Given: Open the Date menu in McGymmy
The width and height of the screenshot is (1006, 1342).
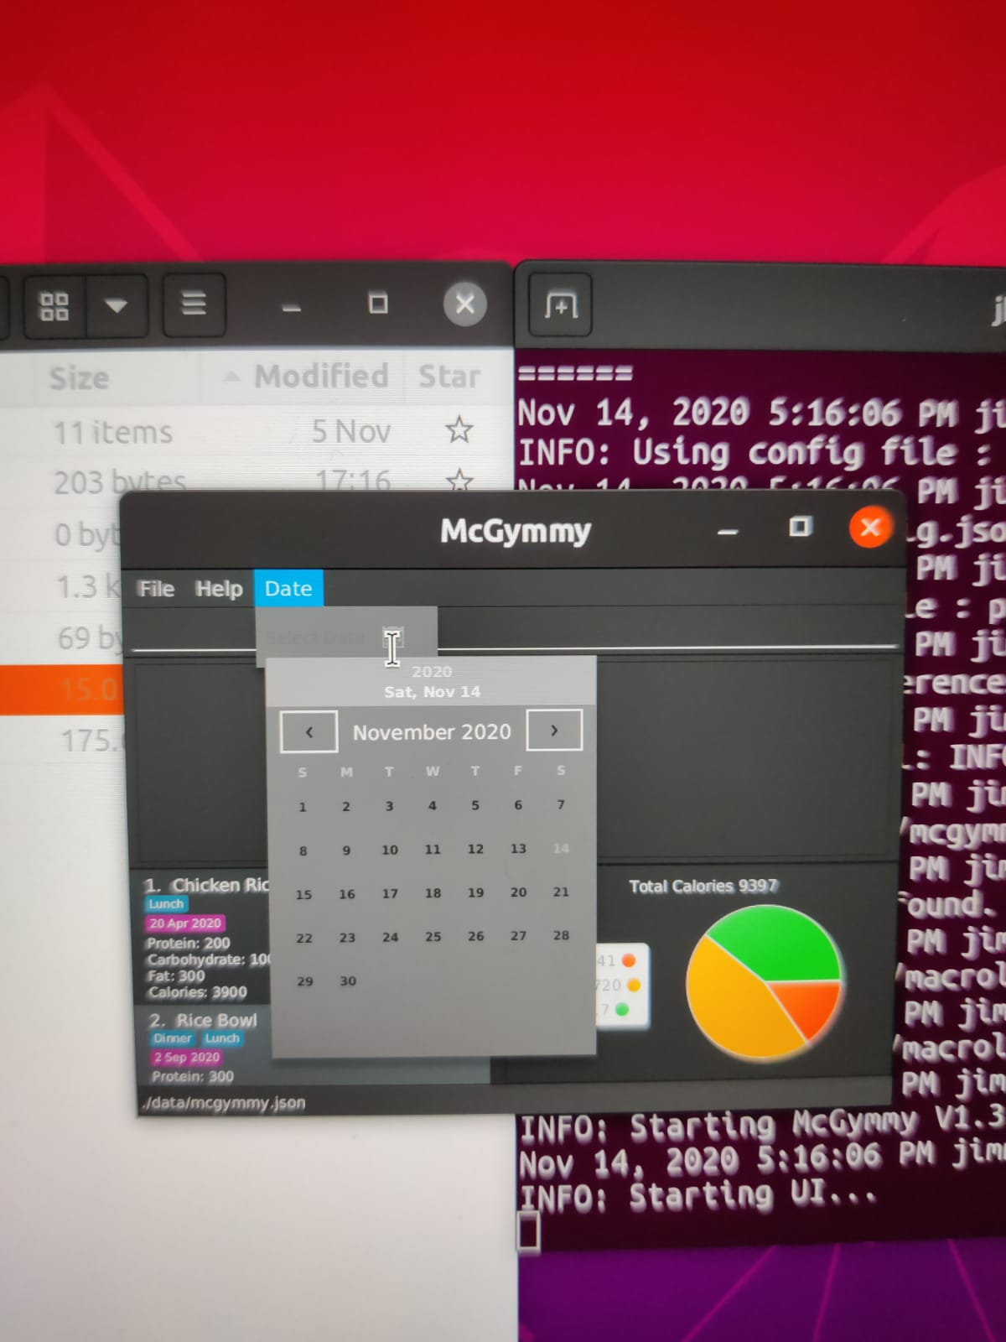Looking at the screenshot, I should [288, 588].
